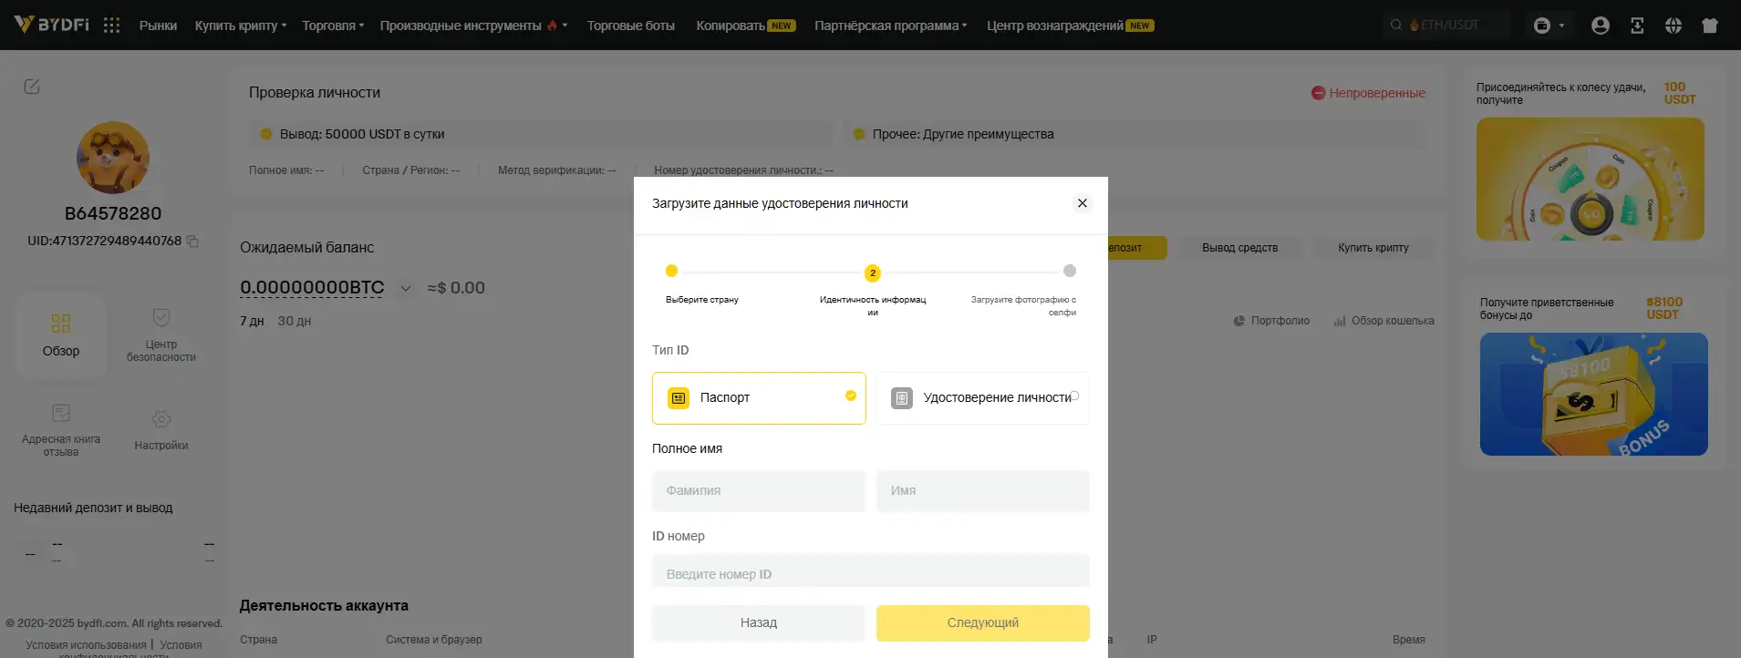Select the Паспорт ID type option
This screenshot has width=1741, height=658.
click(759, 398)
